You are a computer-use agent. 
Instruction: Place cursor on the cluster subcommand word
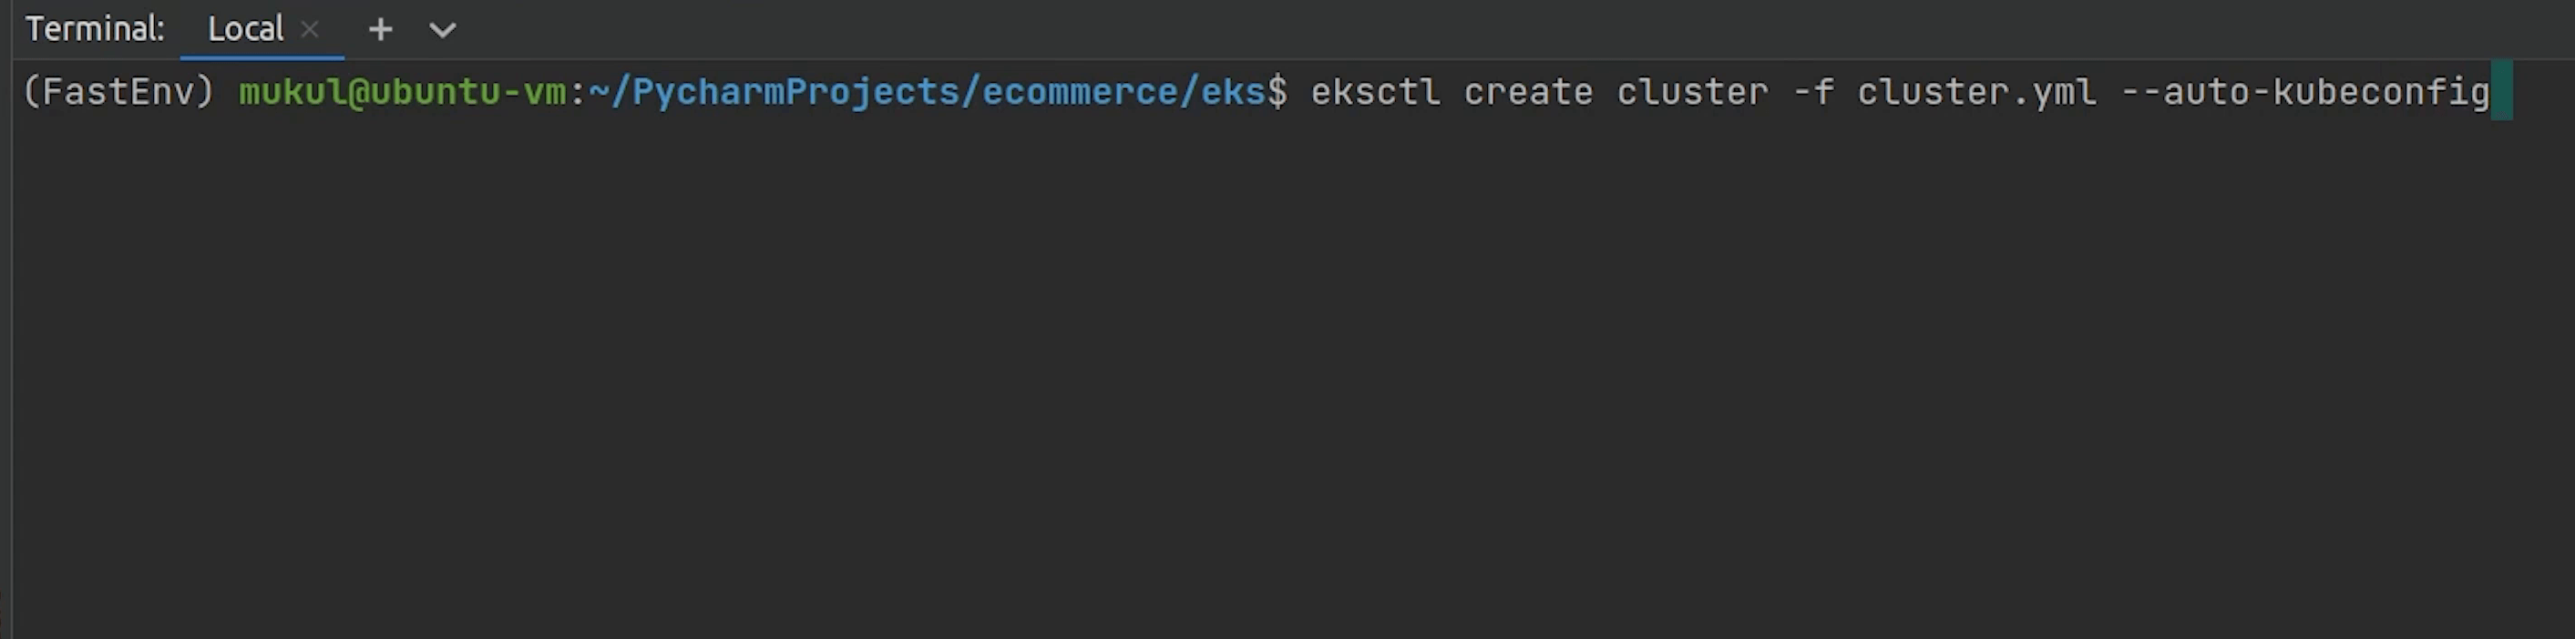coord(1692,92)
